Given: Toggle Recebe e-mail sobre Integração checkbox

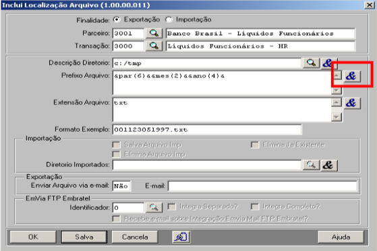Looking at the screenshot, I should coord(117,219).
